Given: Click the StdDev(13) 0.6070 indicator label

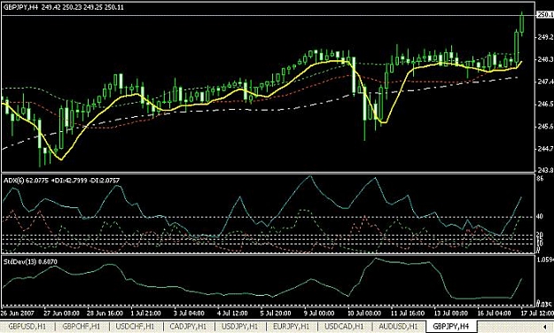Looking at the screenshot, I should click(x=30, y=261).
